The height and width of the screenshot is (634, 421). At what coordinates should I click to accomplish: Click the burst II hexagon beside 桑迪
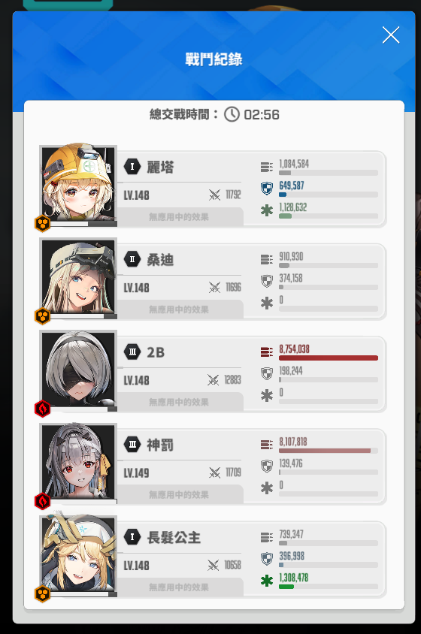[132, 259]
